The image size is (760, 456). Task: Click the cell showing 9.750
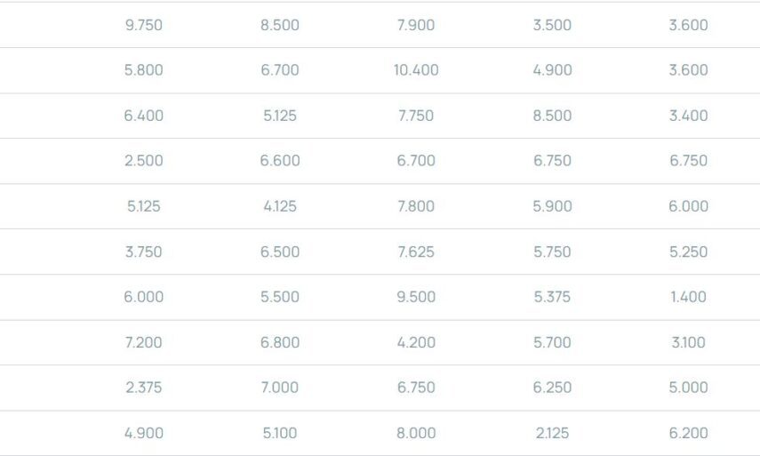pos(143,25)
